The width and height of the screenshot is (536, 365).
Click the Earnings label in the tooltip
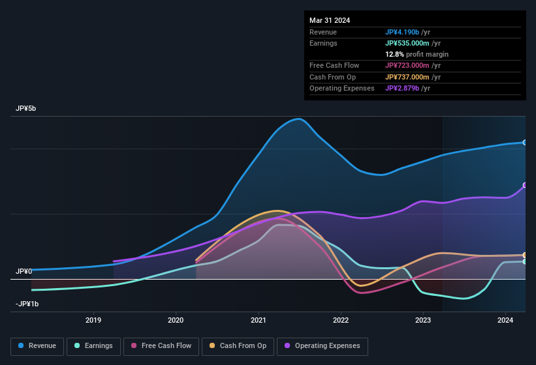[323, 43]
